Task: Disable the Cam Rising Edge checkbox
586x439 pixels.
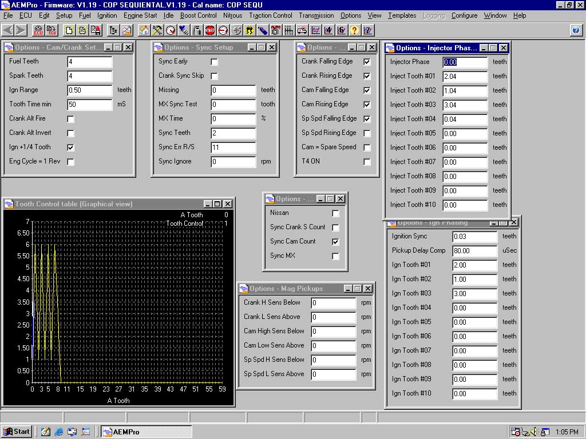Action: pyautogui.click(x=367, y=105)
